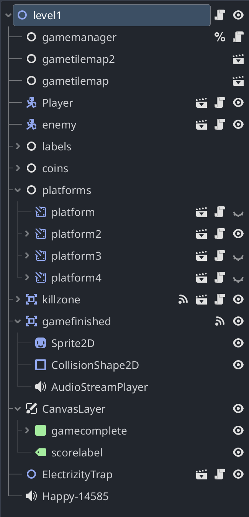Screen dimensions: 249x517
Task: Open platform3's script icon
Action: coord(220,256)
